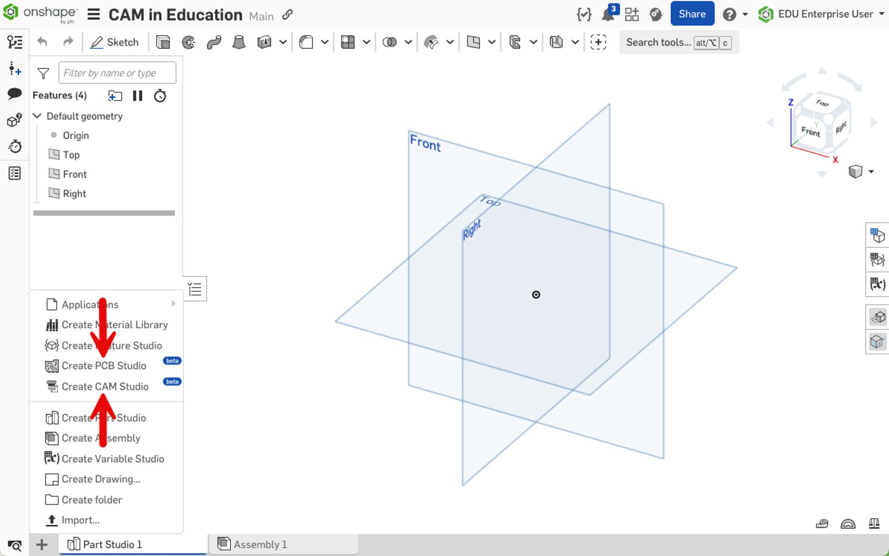The height and width of the screenshot is (556, 889).
Task: Click the Extrude tool icon
Action: coord(163,42)
